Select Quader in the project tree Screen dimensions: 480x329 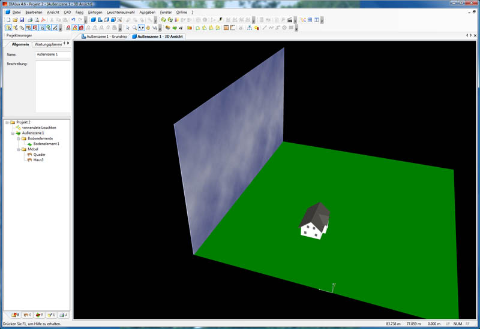point(39,155)
